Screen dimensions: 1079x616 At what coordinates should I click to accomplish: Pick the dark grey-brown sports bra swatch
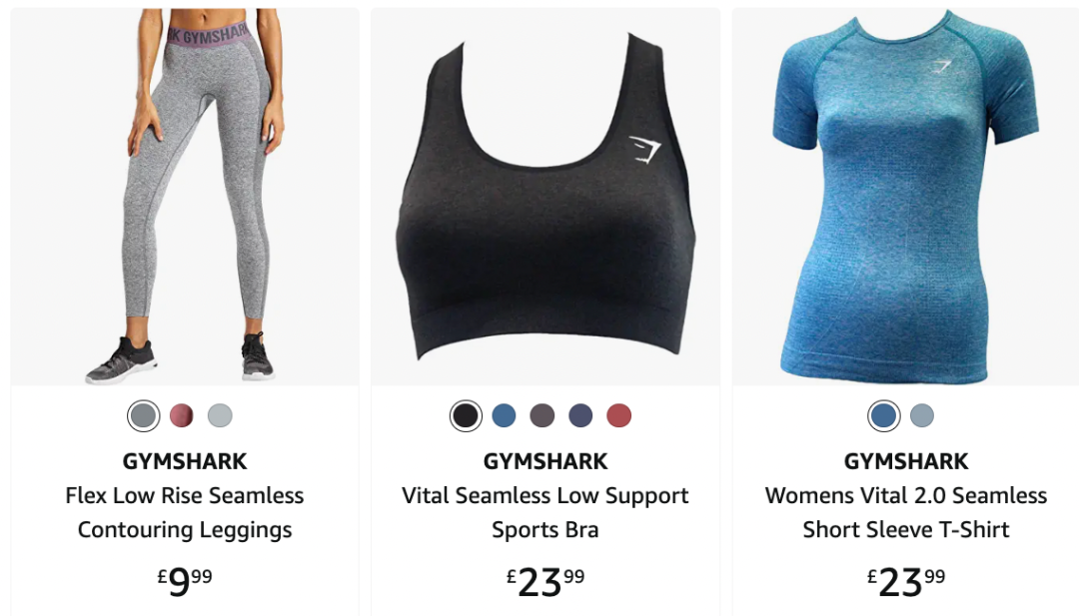click(542, 416)
